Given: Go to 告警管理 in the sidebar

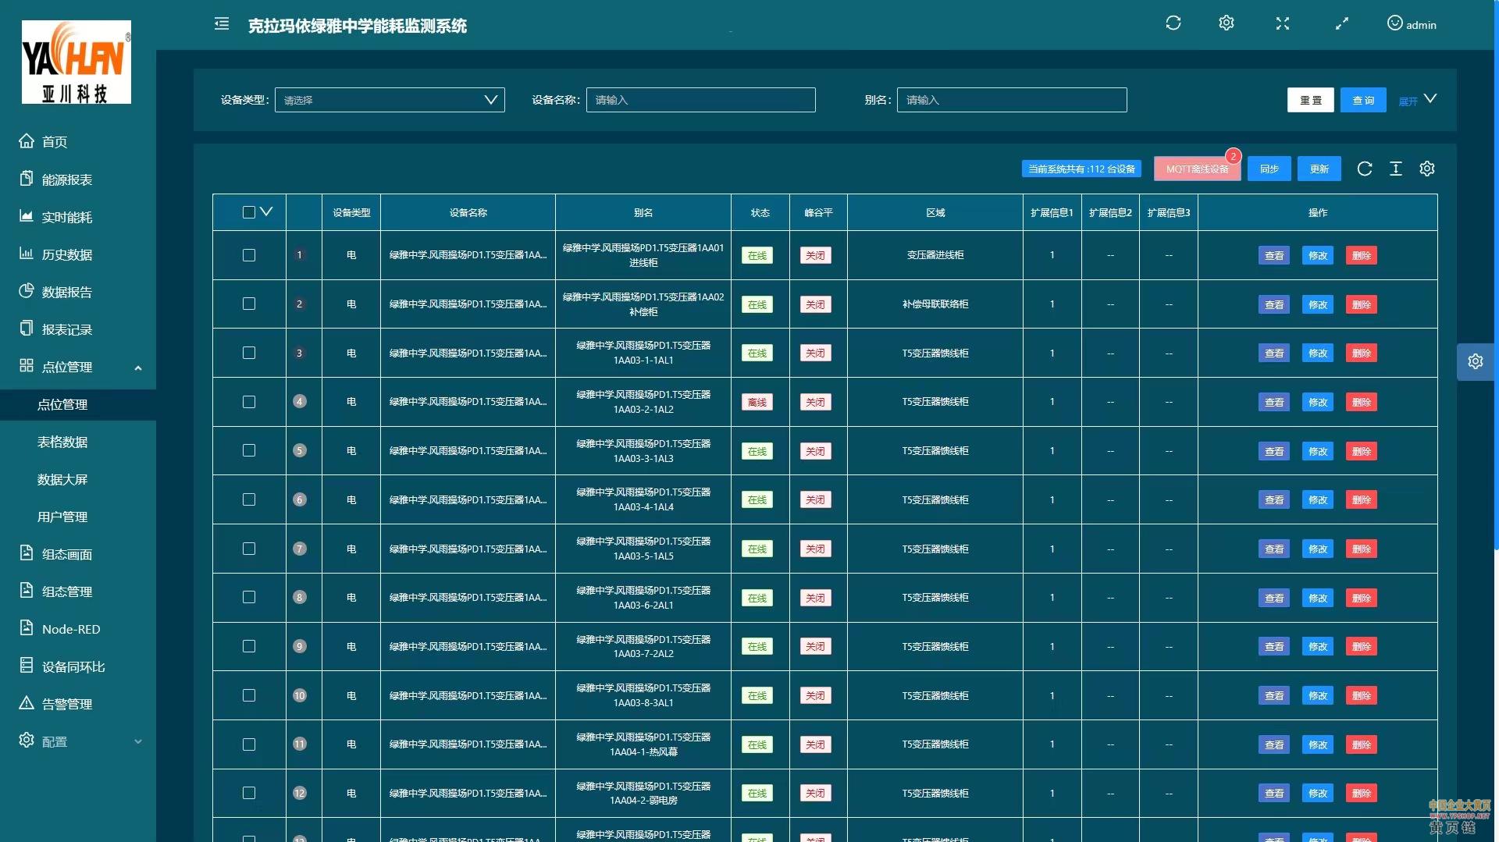Looking at the screenshot, I should pos(67,704).
